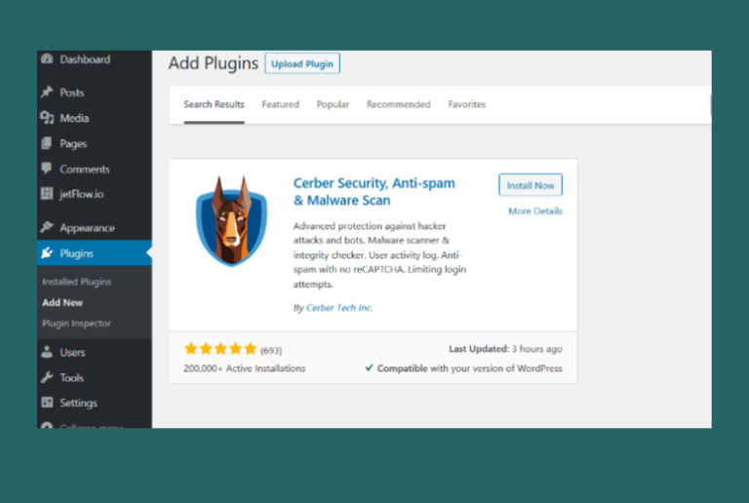Click the Upload Plugin button
Screen dimensions: 749x503
302,63
